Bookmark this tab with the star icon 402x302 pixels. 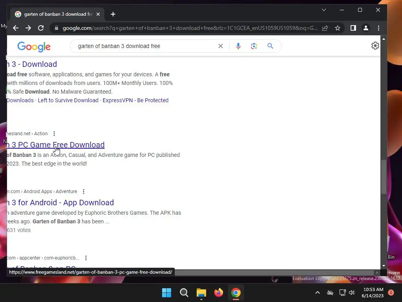(338, 28)
